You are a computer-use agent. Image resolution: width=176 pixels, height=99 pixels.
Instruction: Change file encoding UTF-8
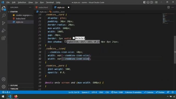coord(94,92)
